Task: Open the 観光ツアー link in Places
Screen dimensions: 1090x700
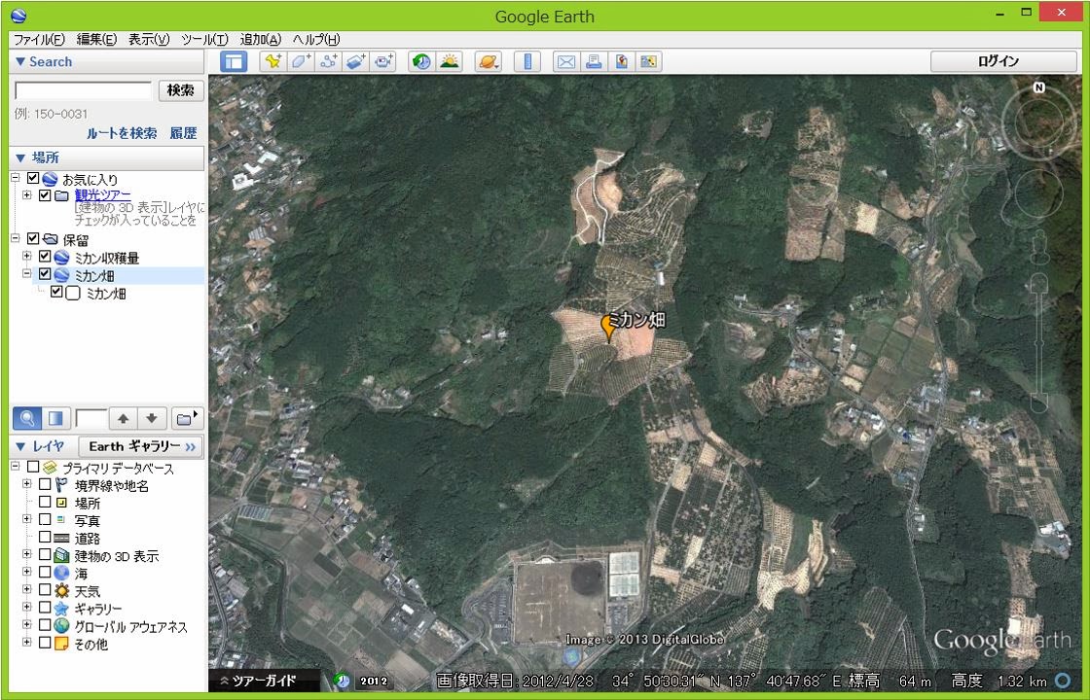Action: pos(102,195)
